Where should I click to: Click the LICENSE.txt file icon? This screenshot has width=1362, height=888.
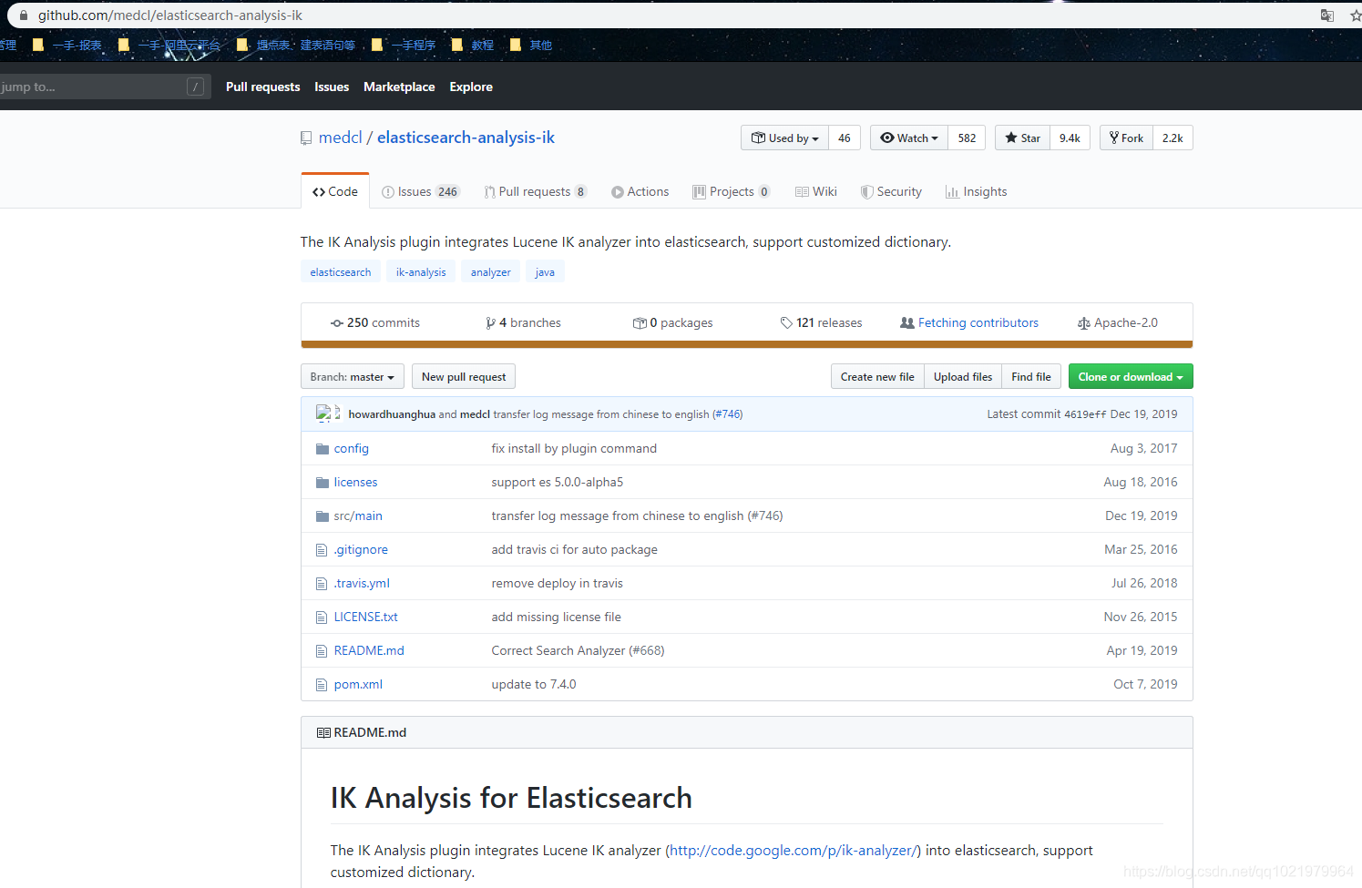(x=321, y=618)
